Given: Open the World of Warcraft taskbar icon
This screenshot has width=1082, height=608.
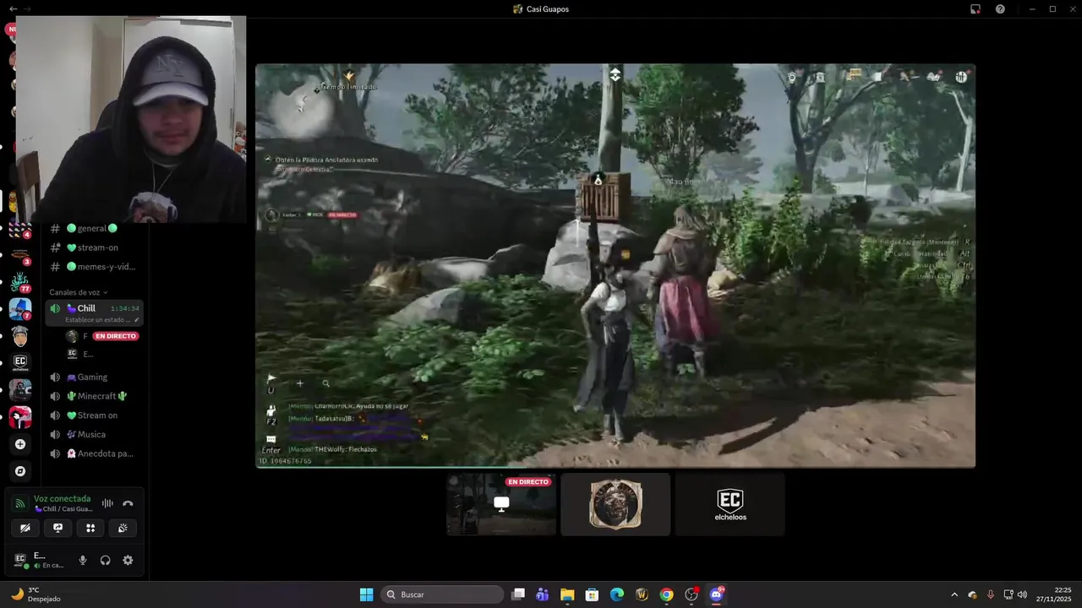Looking at the screenshot, I should [x=642, y=594].
